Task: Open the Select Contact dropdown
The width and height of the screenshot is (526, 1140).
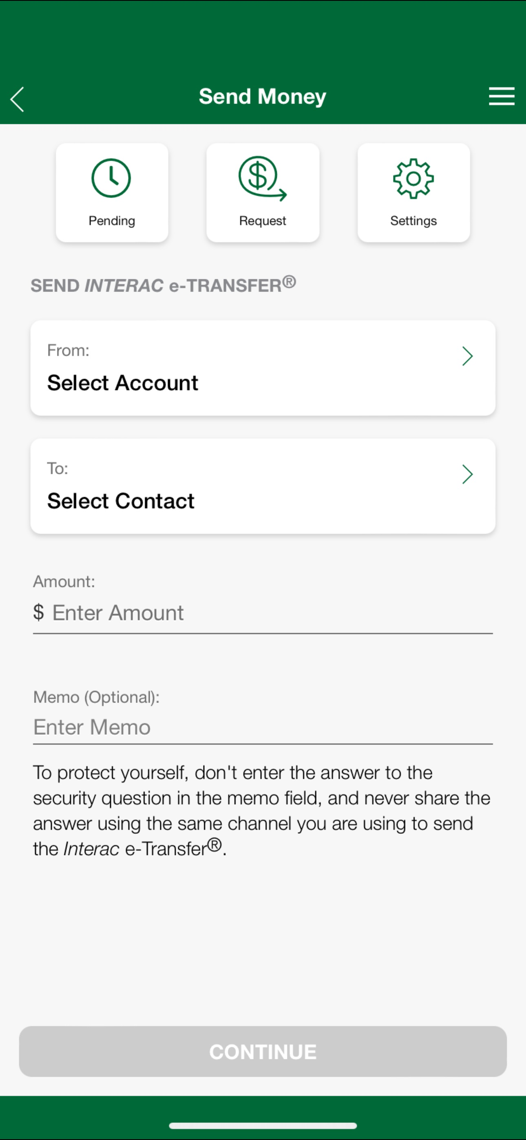Action: (263, 486)
